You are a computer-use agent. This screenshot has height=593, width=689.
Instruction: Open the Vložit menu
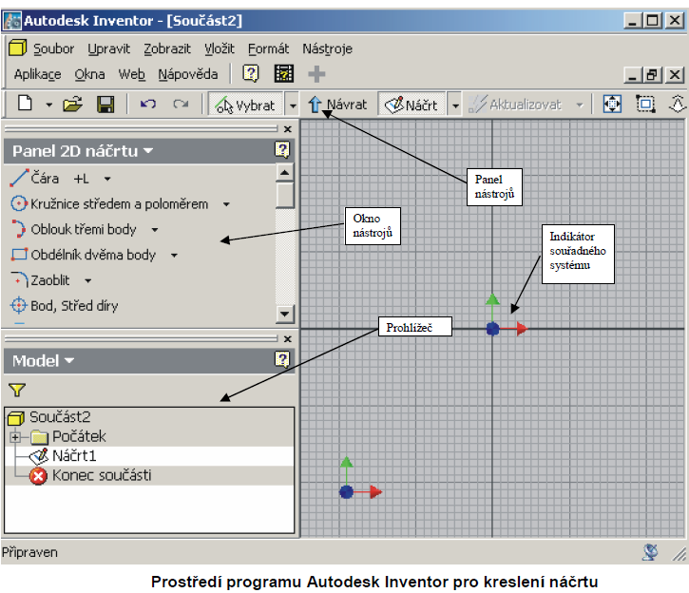220,48
